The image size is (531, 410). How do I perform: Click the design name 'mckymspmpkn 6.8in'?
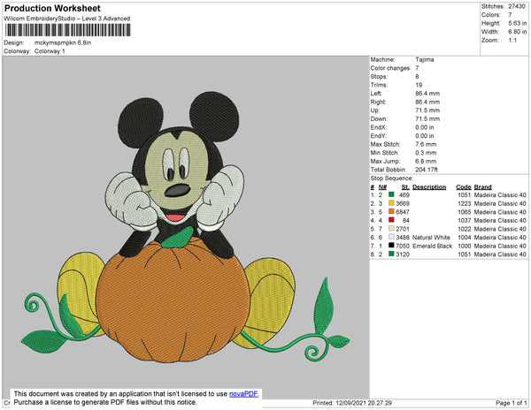pos(63,42)
